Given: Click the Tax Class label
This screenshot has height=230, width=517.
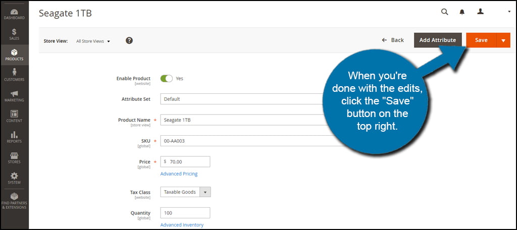Looking at the screenshot, I should point(140,192).
